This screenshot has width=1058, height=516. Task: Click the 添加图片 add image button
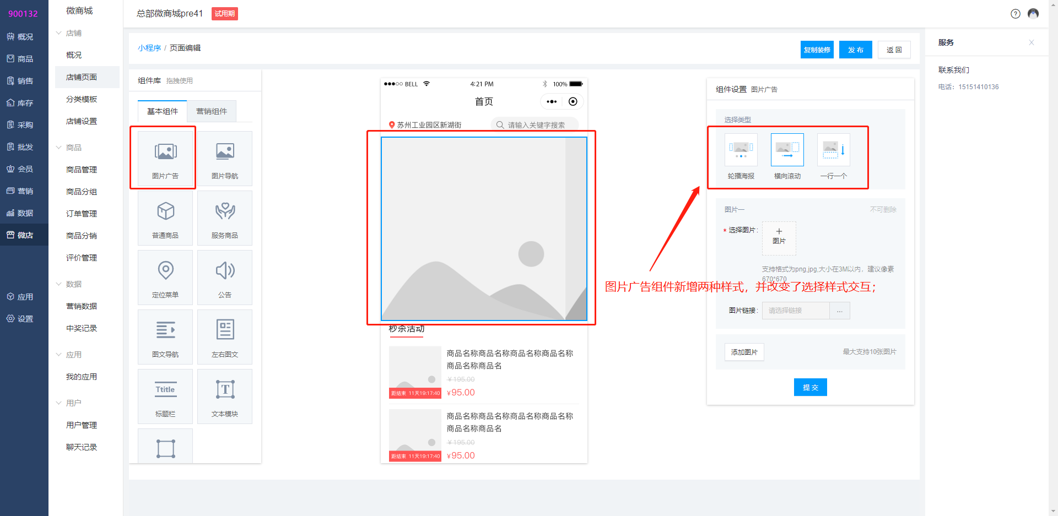tap(744, 352)
